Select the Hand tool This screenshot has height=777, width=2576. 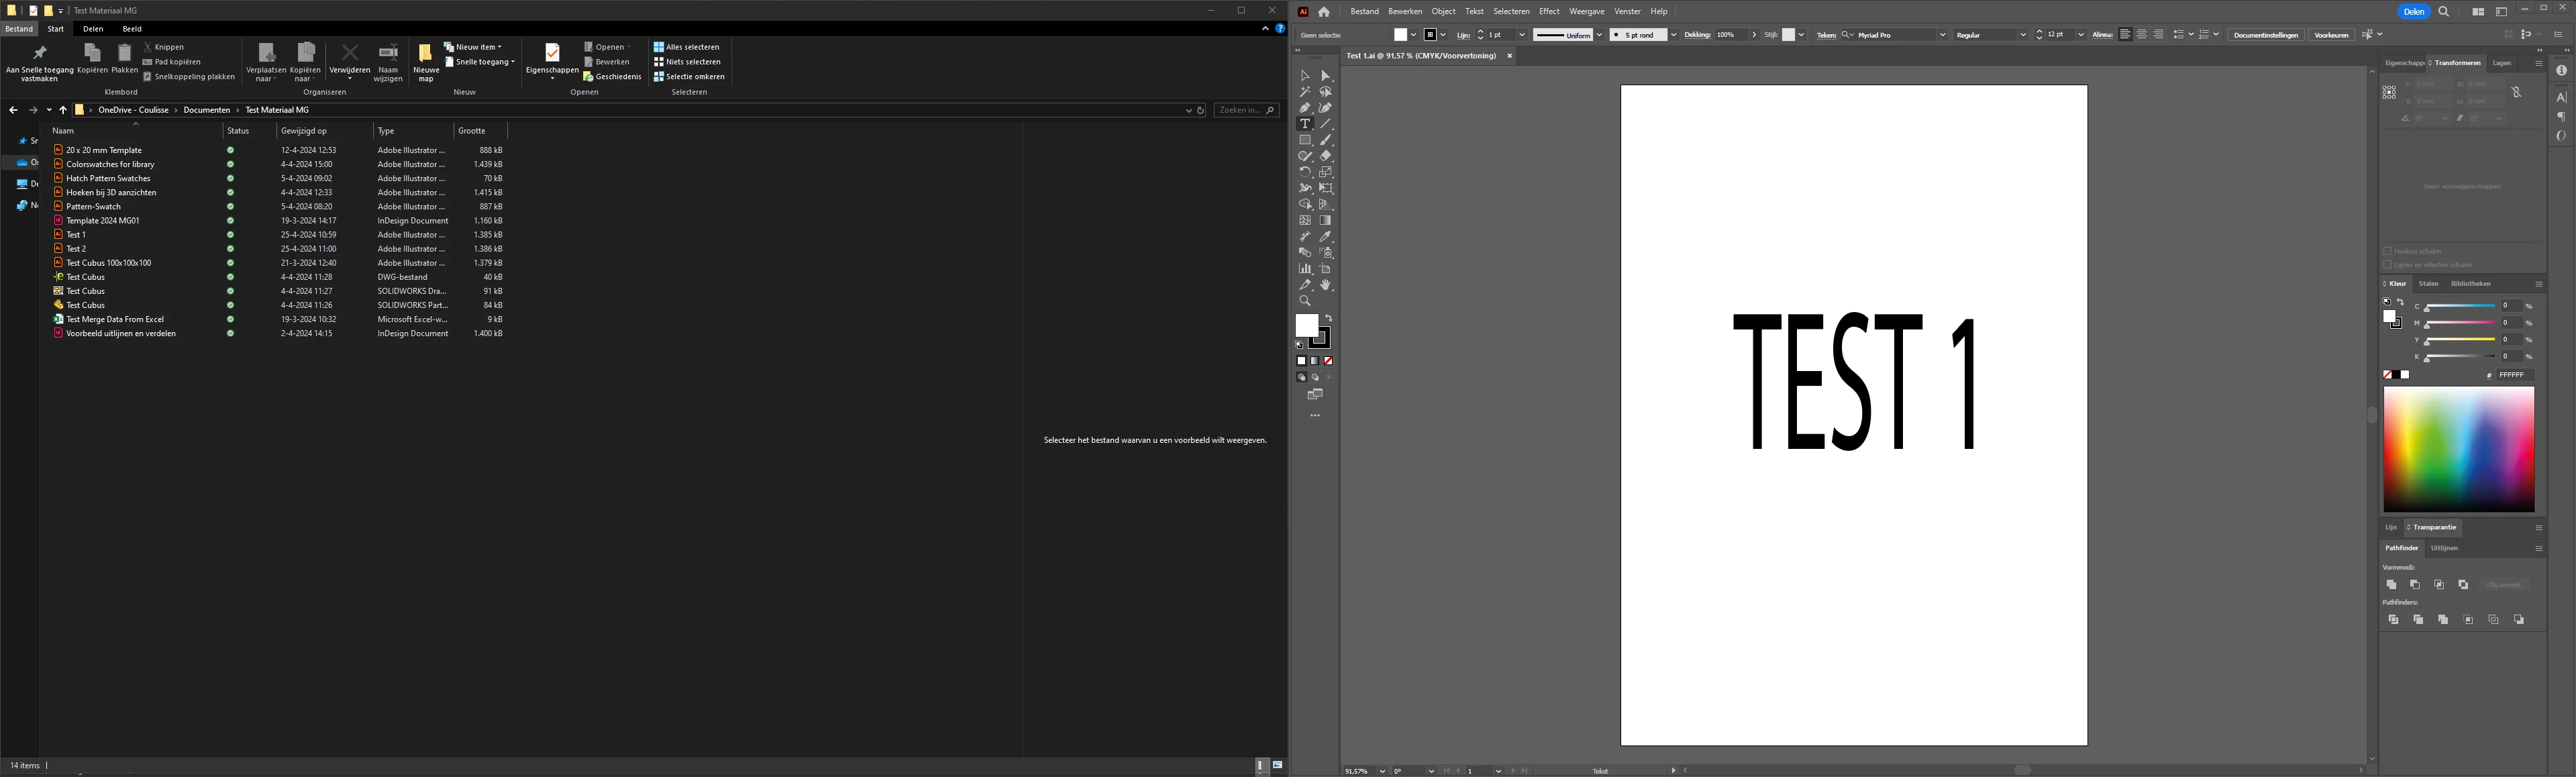1326,285
